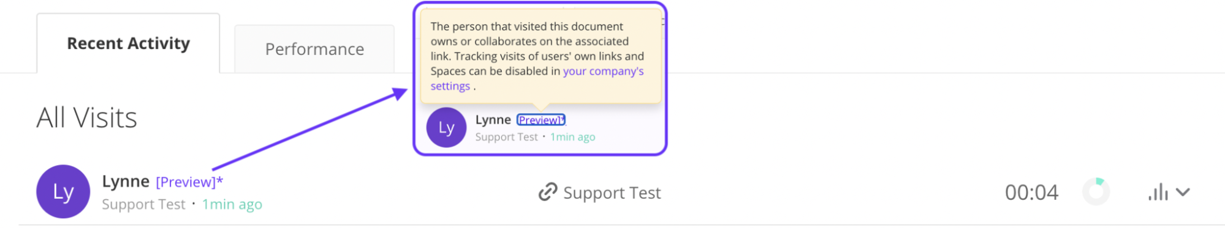The image size is (1225, 228).
Task: Click the Ly avatar inside the highlighted callout
Action: pos(446,127)
